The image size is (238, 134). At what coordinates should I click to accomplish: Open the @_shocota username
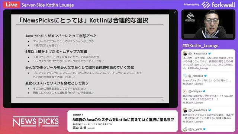pyautogui.click(x=196, y=76)
